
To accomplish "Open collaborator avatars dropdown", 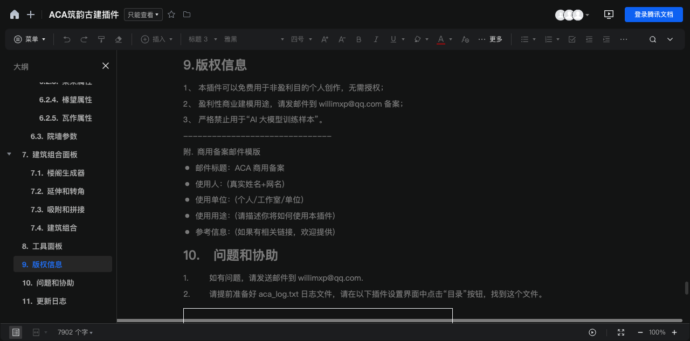I will pos(587,15).
